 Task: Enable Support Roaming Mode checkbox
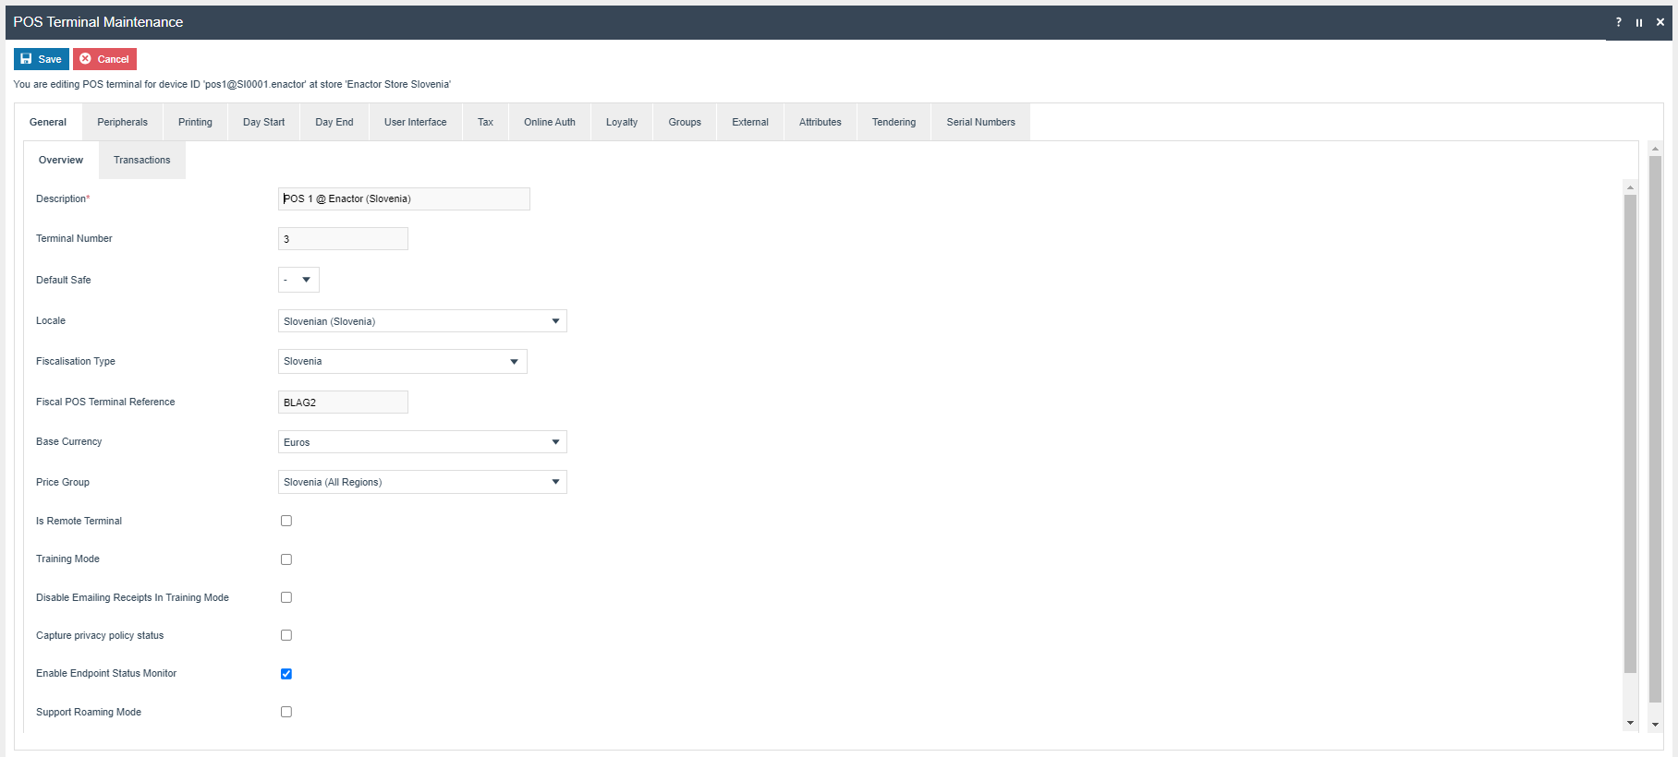tap(286, 712)
